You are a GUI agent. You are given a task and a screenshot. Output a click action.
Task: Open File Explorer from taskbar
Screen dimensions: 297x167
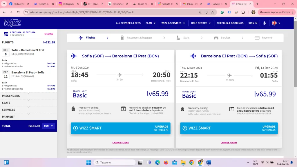(183, 162)
